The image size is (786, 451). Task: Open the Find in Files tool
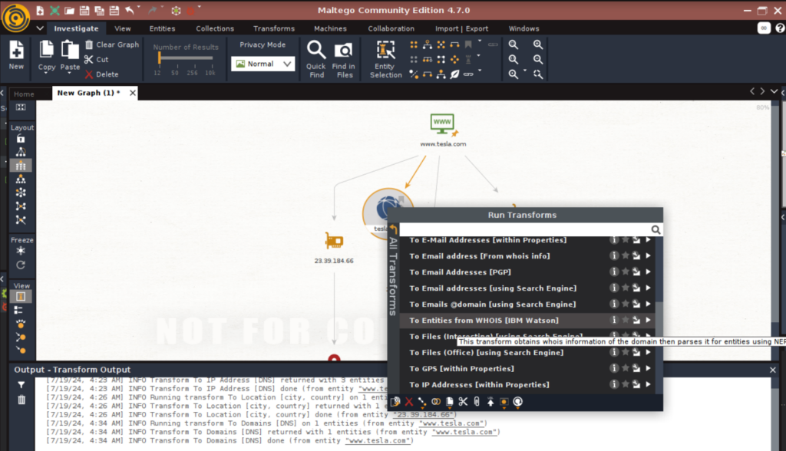[343, 58]
